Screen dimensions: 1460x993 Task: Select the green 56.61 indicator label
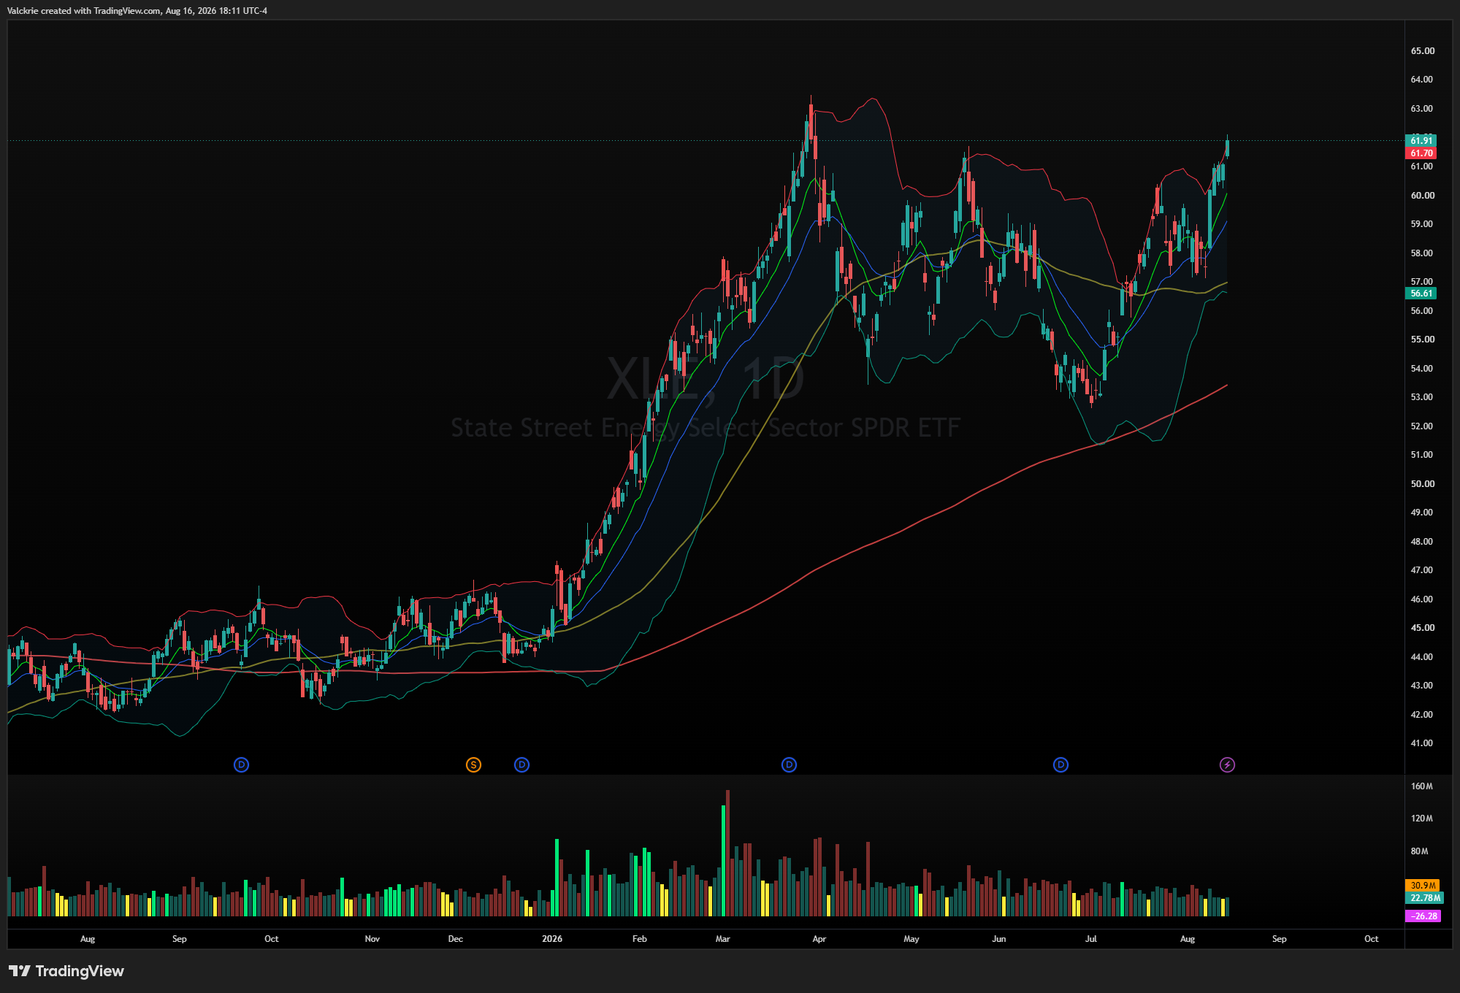pos(1421,294)
